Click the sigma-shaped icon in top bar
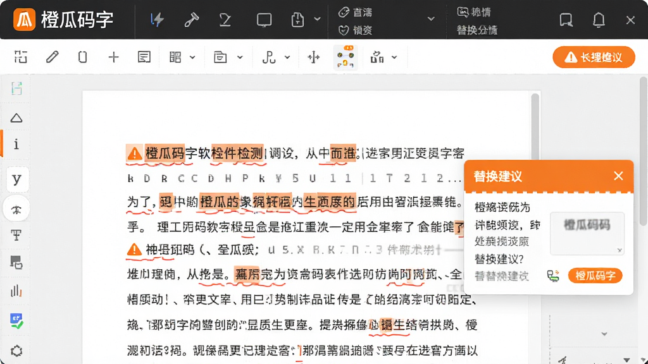Viewport: 648px width, 364px height. 225,20
